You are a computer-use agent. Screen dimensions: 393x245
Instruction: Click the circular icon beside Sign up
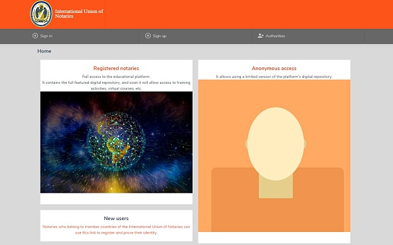point(148,36)
